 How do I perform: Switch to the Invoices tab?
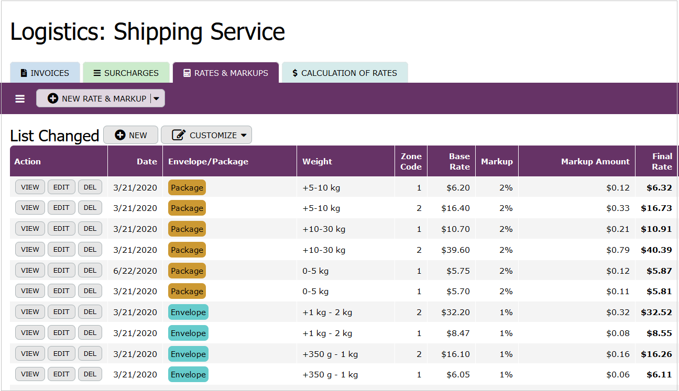point(45,73)
